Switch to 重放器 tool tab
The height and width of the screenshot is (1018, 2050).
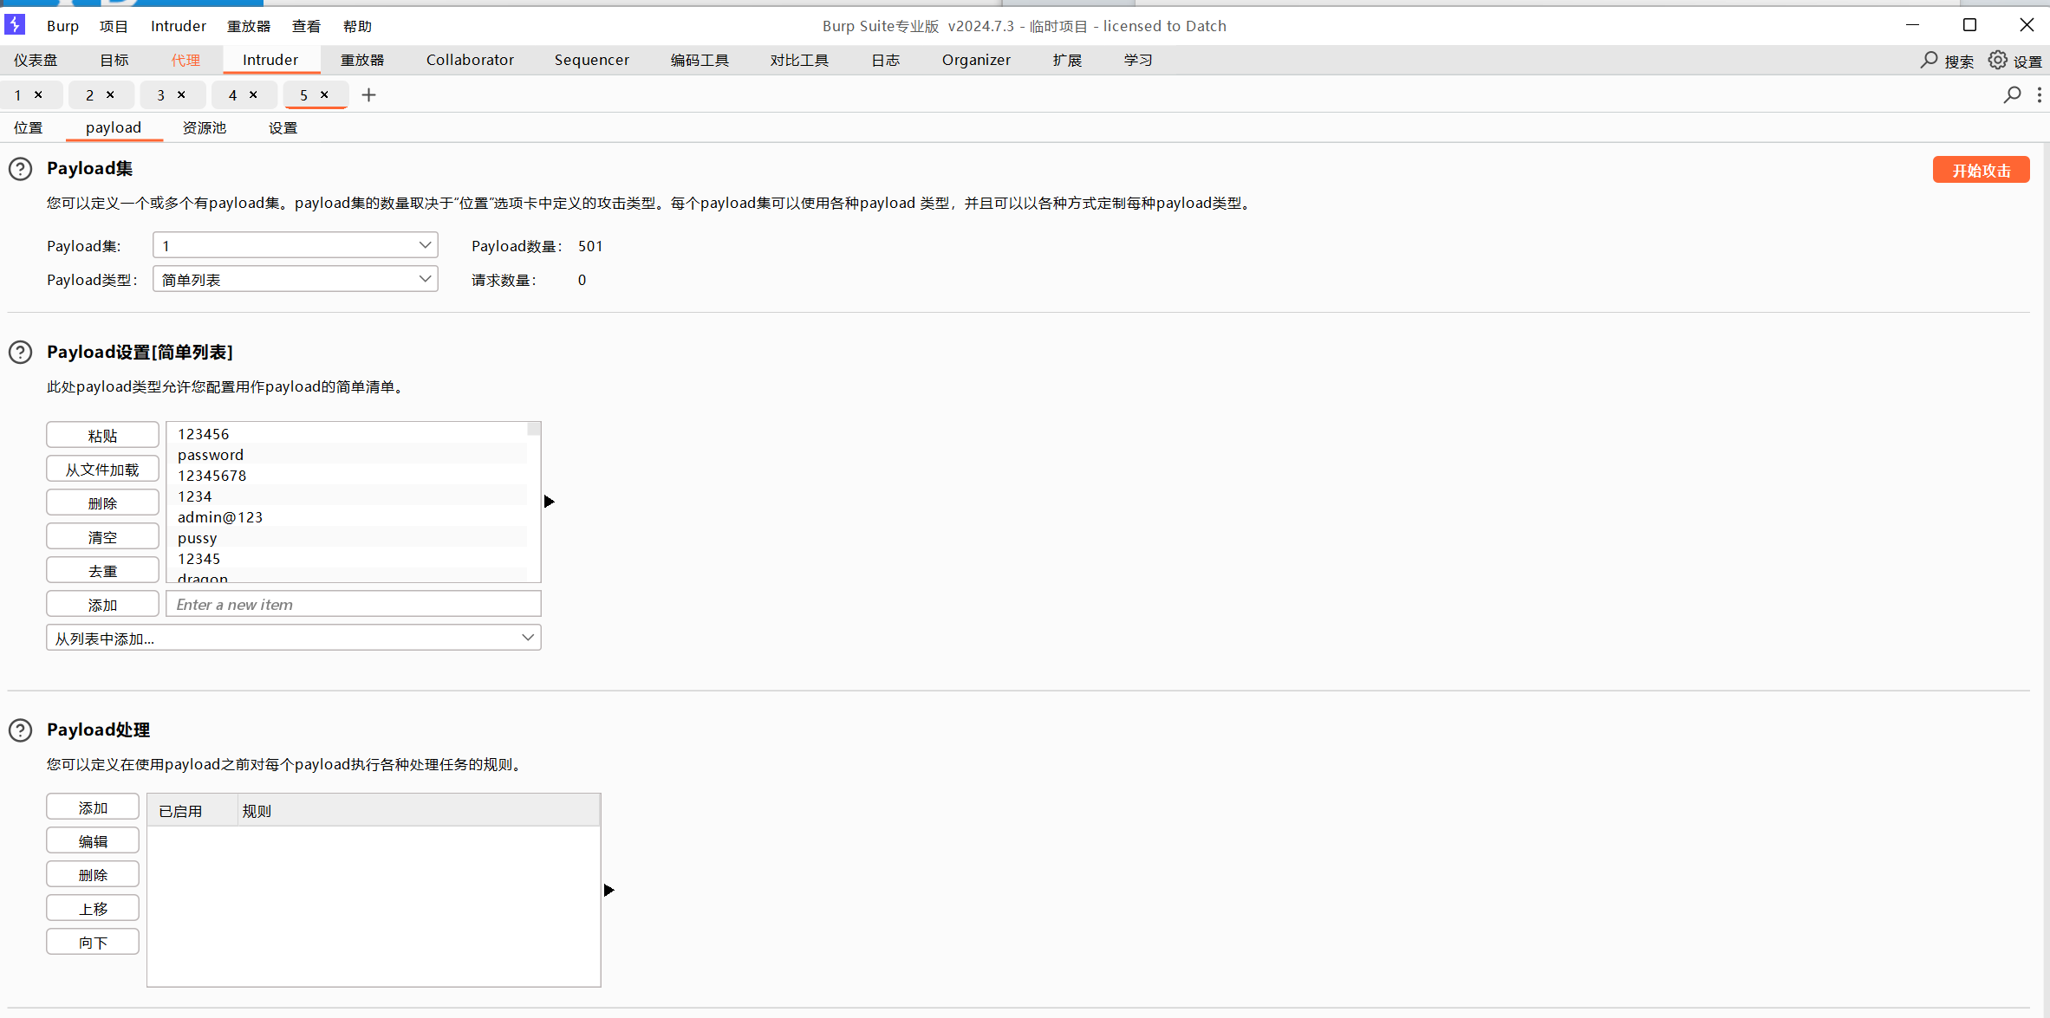(362, 60)
